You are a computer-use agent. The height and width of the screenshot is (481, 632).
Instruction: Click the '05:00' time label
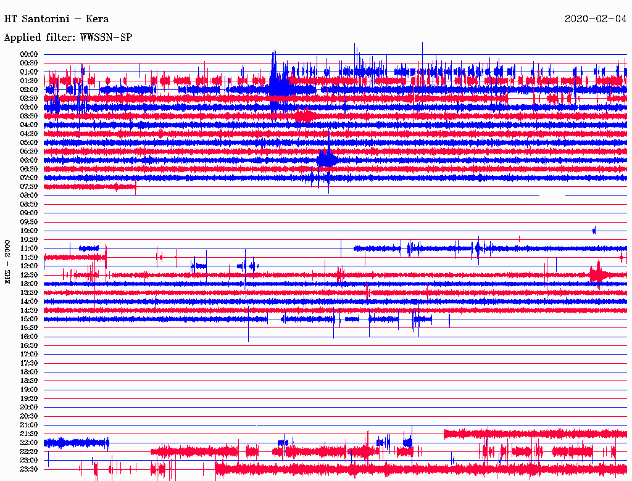pos(29,142)
